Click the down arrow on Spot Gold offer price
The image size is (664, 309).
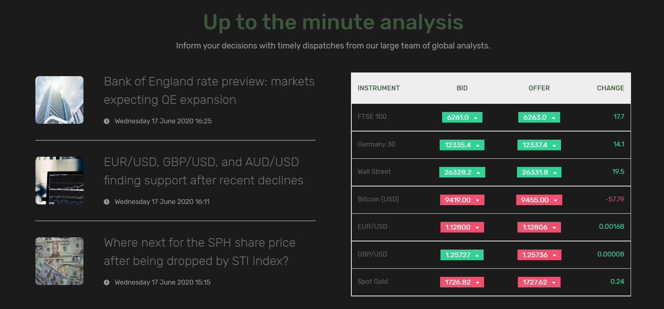553,282
